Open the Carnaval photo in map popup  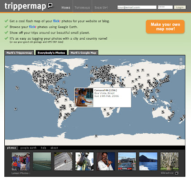(84, 97)
